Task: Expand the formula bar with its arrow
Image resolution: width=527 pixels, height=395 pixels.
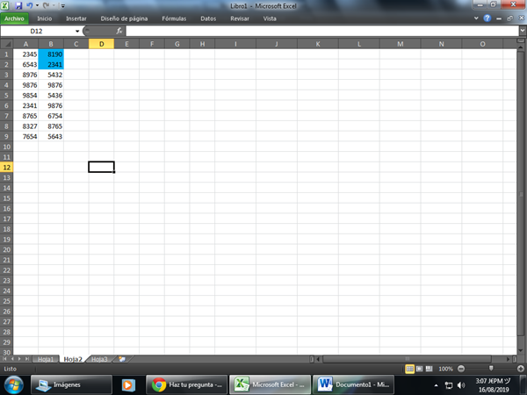Action: [523, 31]
